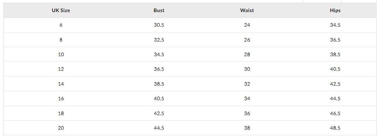Click bust value 30.5

click(159, 25)
